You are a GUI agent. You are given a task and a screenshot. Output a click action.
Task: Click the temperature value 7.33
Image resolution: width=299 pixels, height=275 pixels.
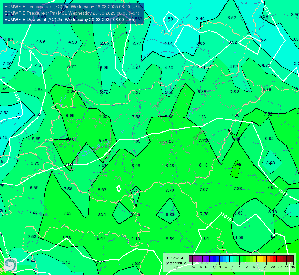pyautogui.click(x=238, y=189)
